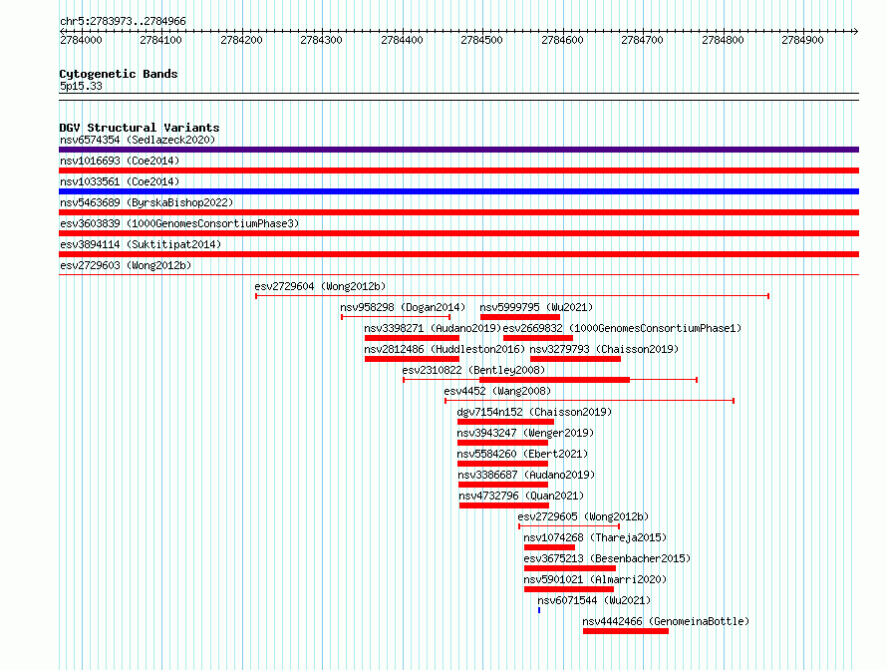
Task: Click nsv6071544 (Wu2021) label
Action: (594, 600)
